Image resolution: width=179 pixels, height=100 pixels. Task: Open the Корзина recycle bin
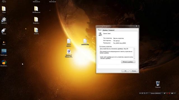click(158, 84)
